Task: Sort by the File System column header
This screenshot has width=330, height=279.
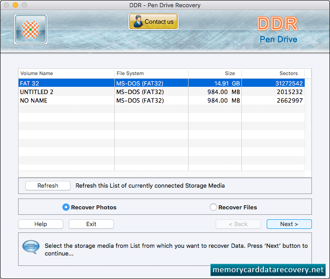Action: 151,73
